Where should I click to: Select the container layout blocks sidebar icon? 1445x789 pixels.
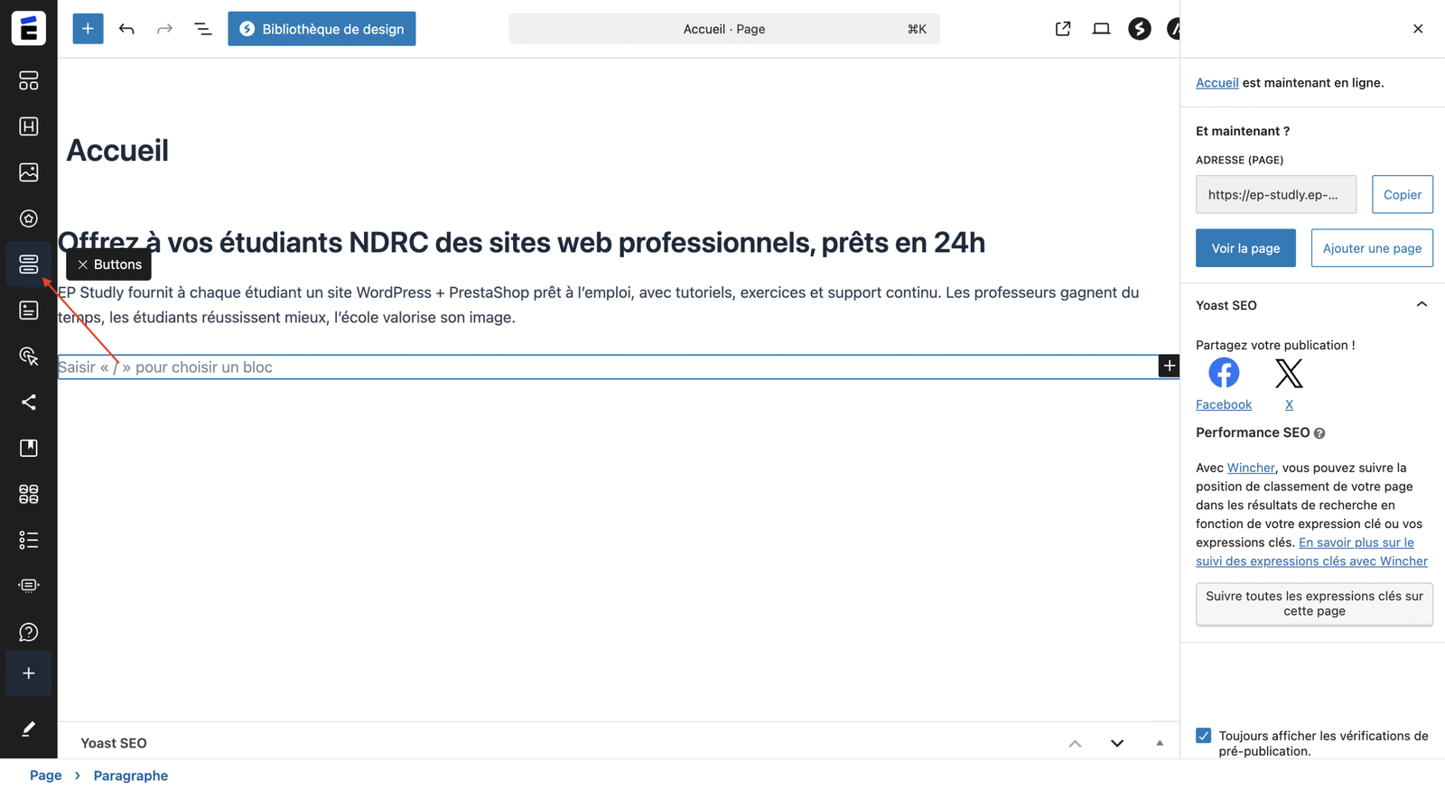(x=29, y=80)
